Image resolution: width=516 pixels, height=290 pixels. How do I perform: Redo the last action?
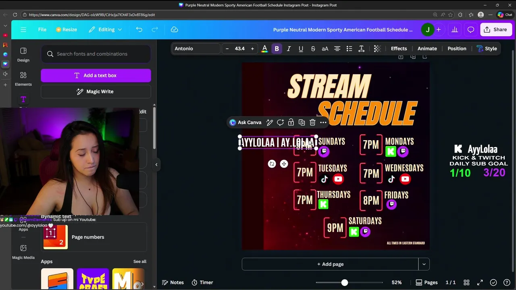[x=155, y=29]
